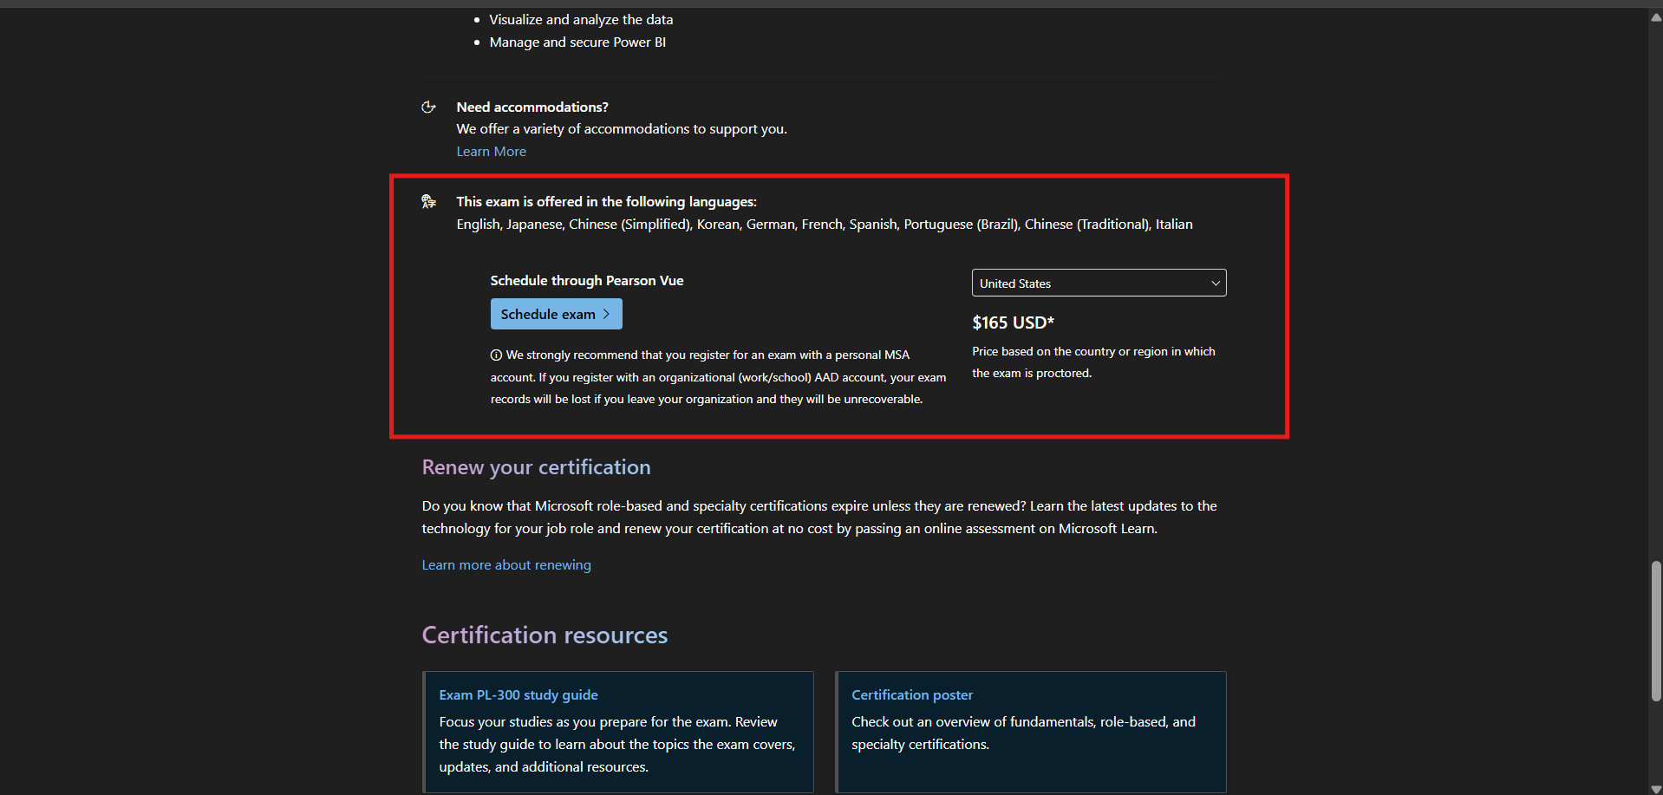Click the certification expiry renewal paragraph
This screenshot has width=1663, height=795.
pos(819,517)
